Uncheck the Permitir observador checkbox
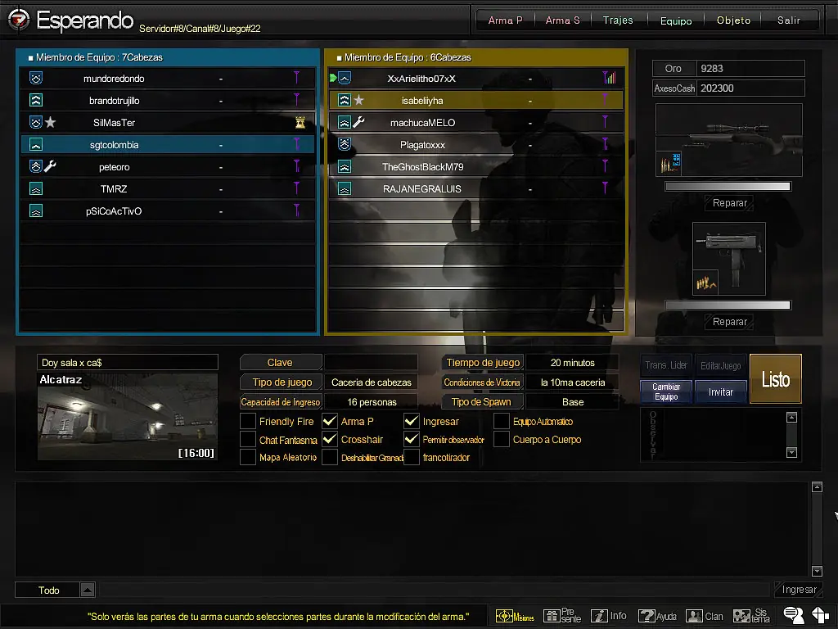 point(412,439)
